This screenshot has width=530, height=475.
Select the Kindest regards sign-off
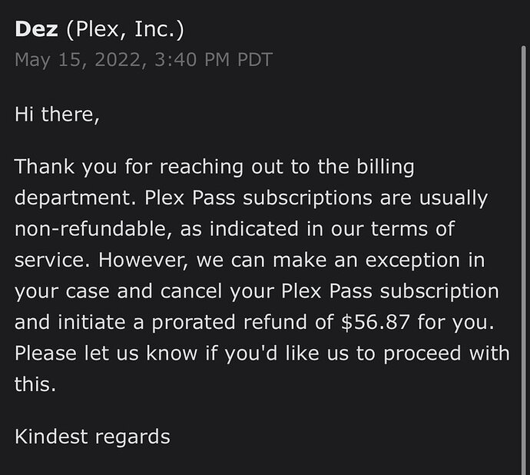(93, 437)
